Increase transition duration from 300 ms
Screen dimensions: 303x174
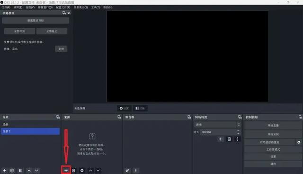[x=238, y=131]
